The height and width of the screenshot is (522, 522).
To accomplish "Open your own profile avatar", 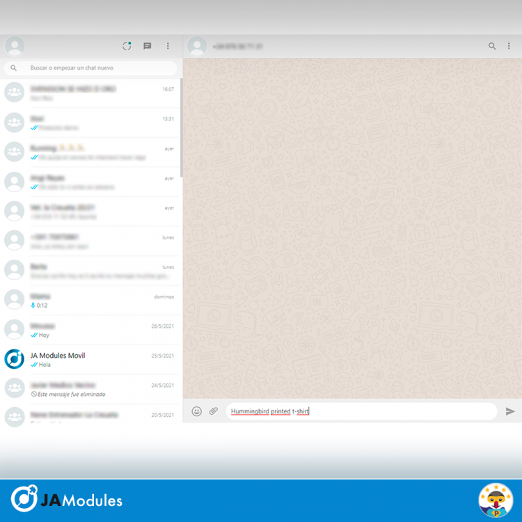I will pyautogui.click(x=15, y=46).
